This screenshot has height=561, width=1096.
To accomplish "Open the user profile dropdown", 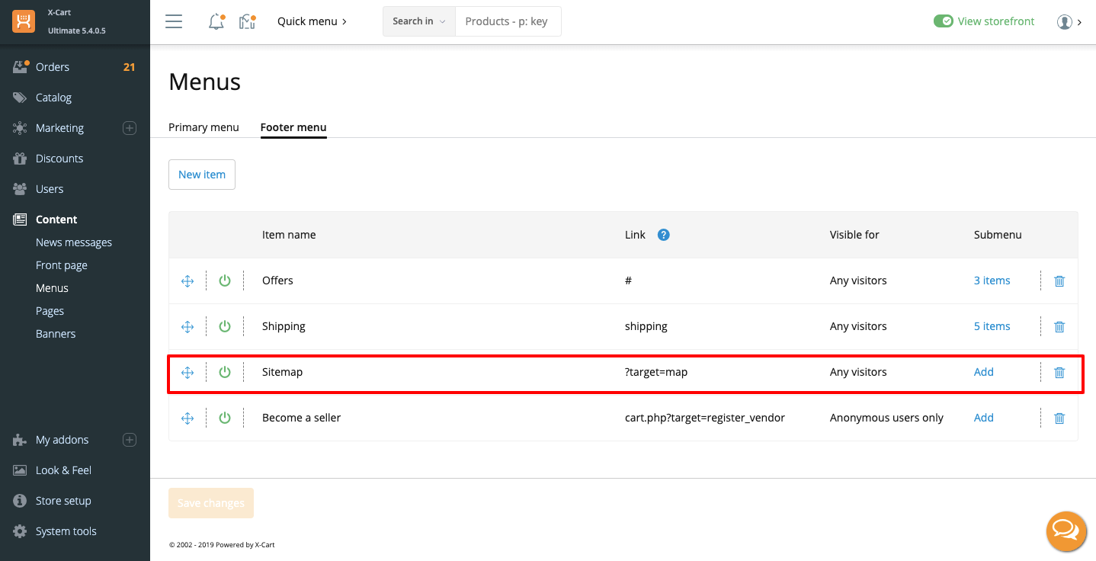I will [1069, 22].
